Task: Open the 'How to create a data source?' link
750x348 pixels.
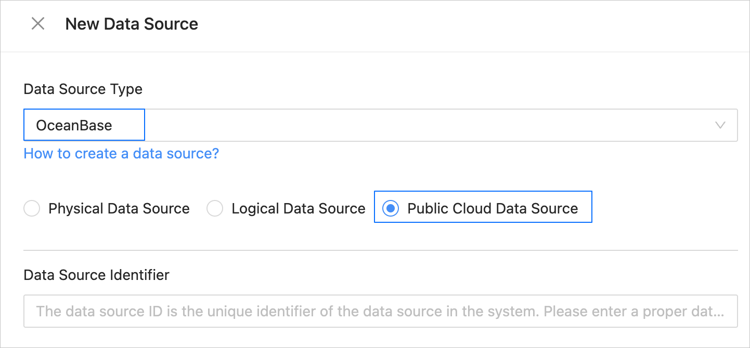Action: [x=121, y=153]
